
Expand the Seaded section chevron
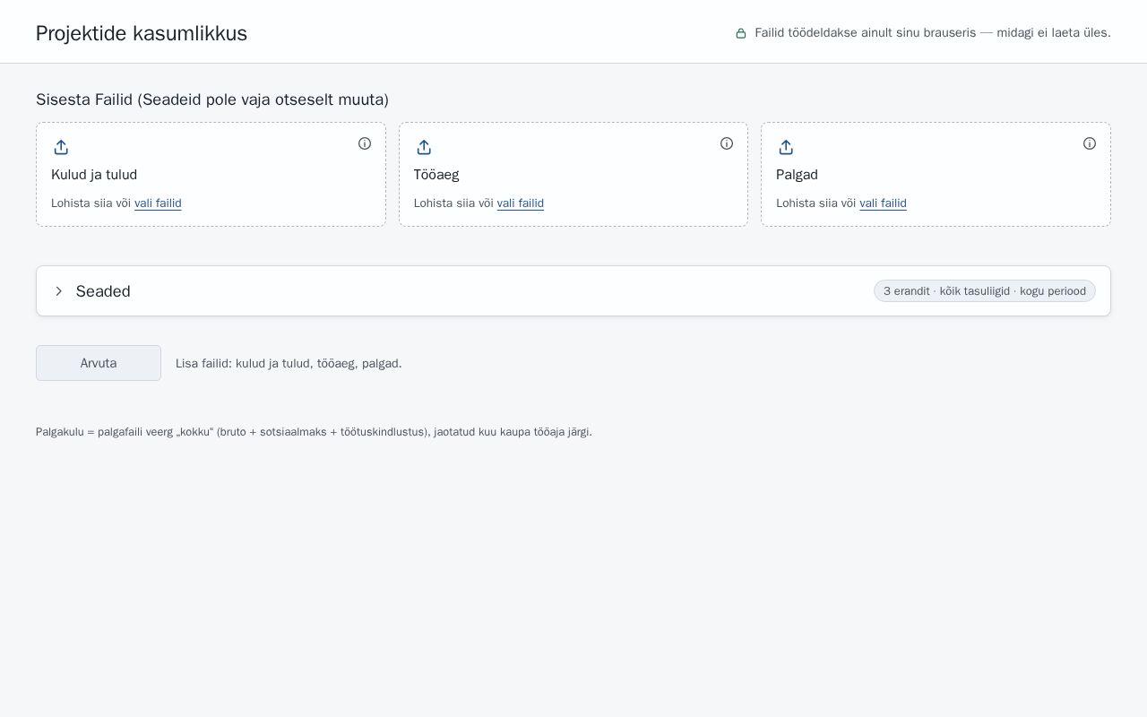[x=59, y=291]
